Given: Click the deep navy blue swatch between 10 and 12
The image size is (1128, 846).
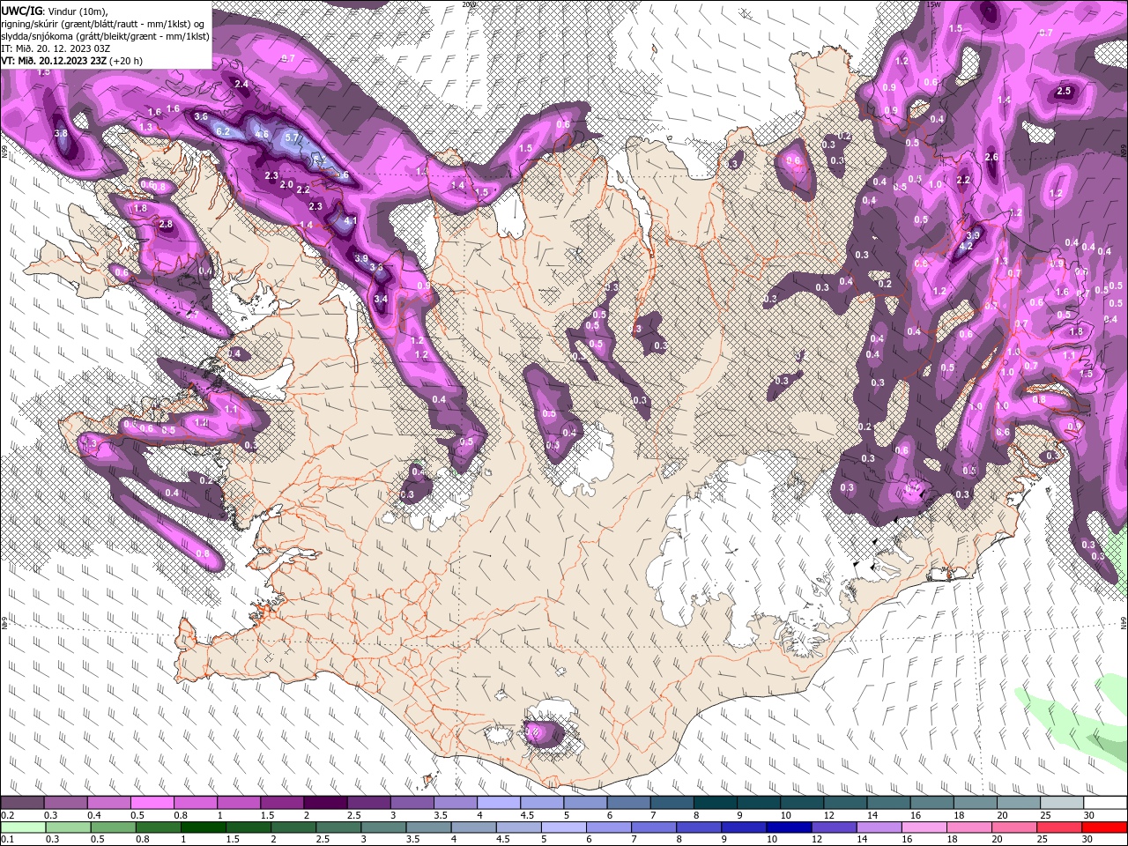Looking at the screenshot, I should pos(788,827).
